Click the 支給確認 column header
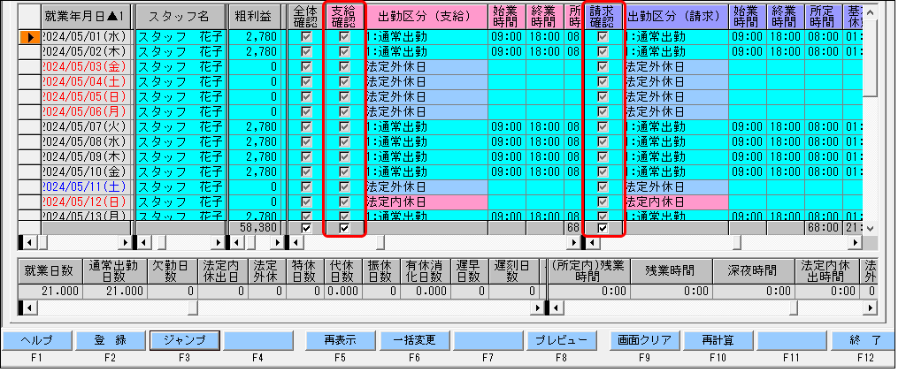The image size is (906, 372). (345, 18)
